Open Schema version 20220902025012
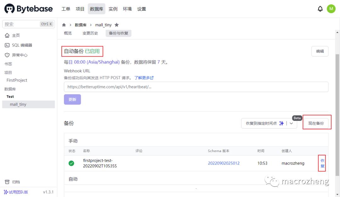The width and height of the screenshot is (340, 197). 224,163
